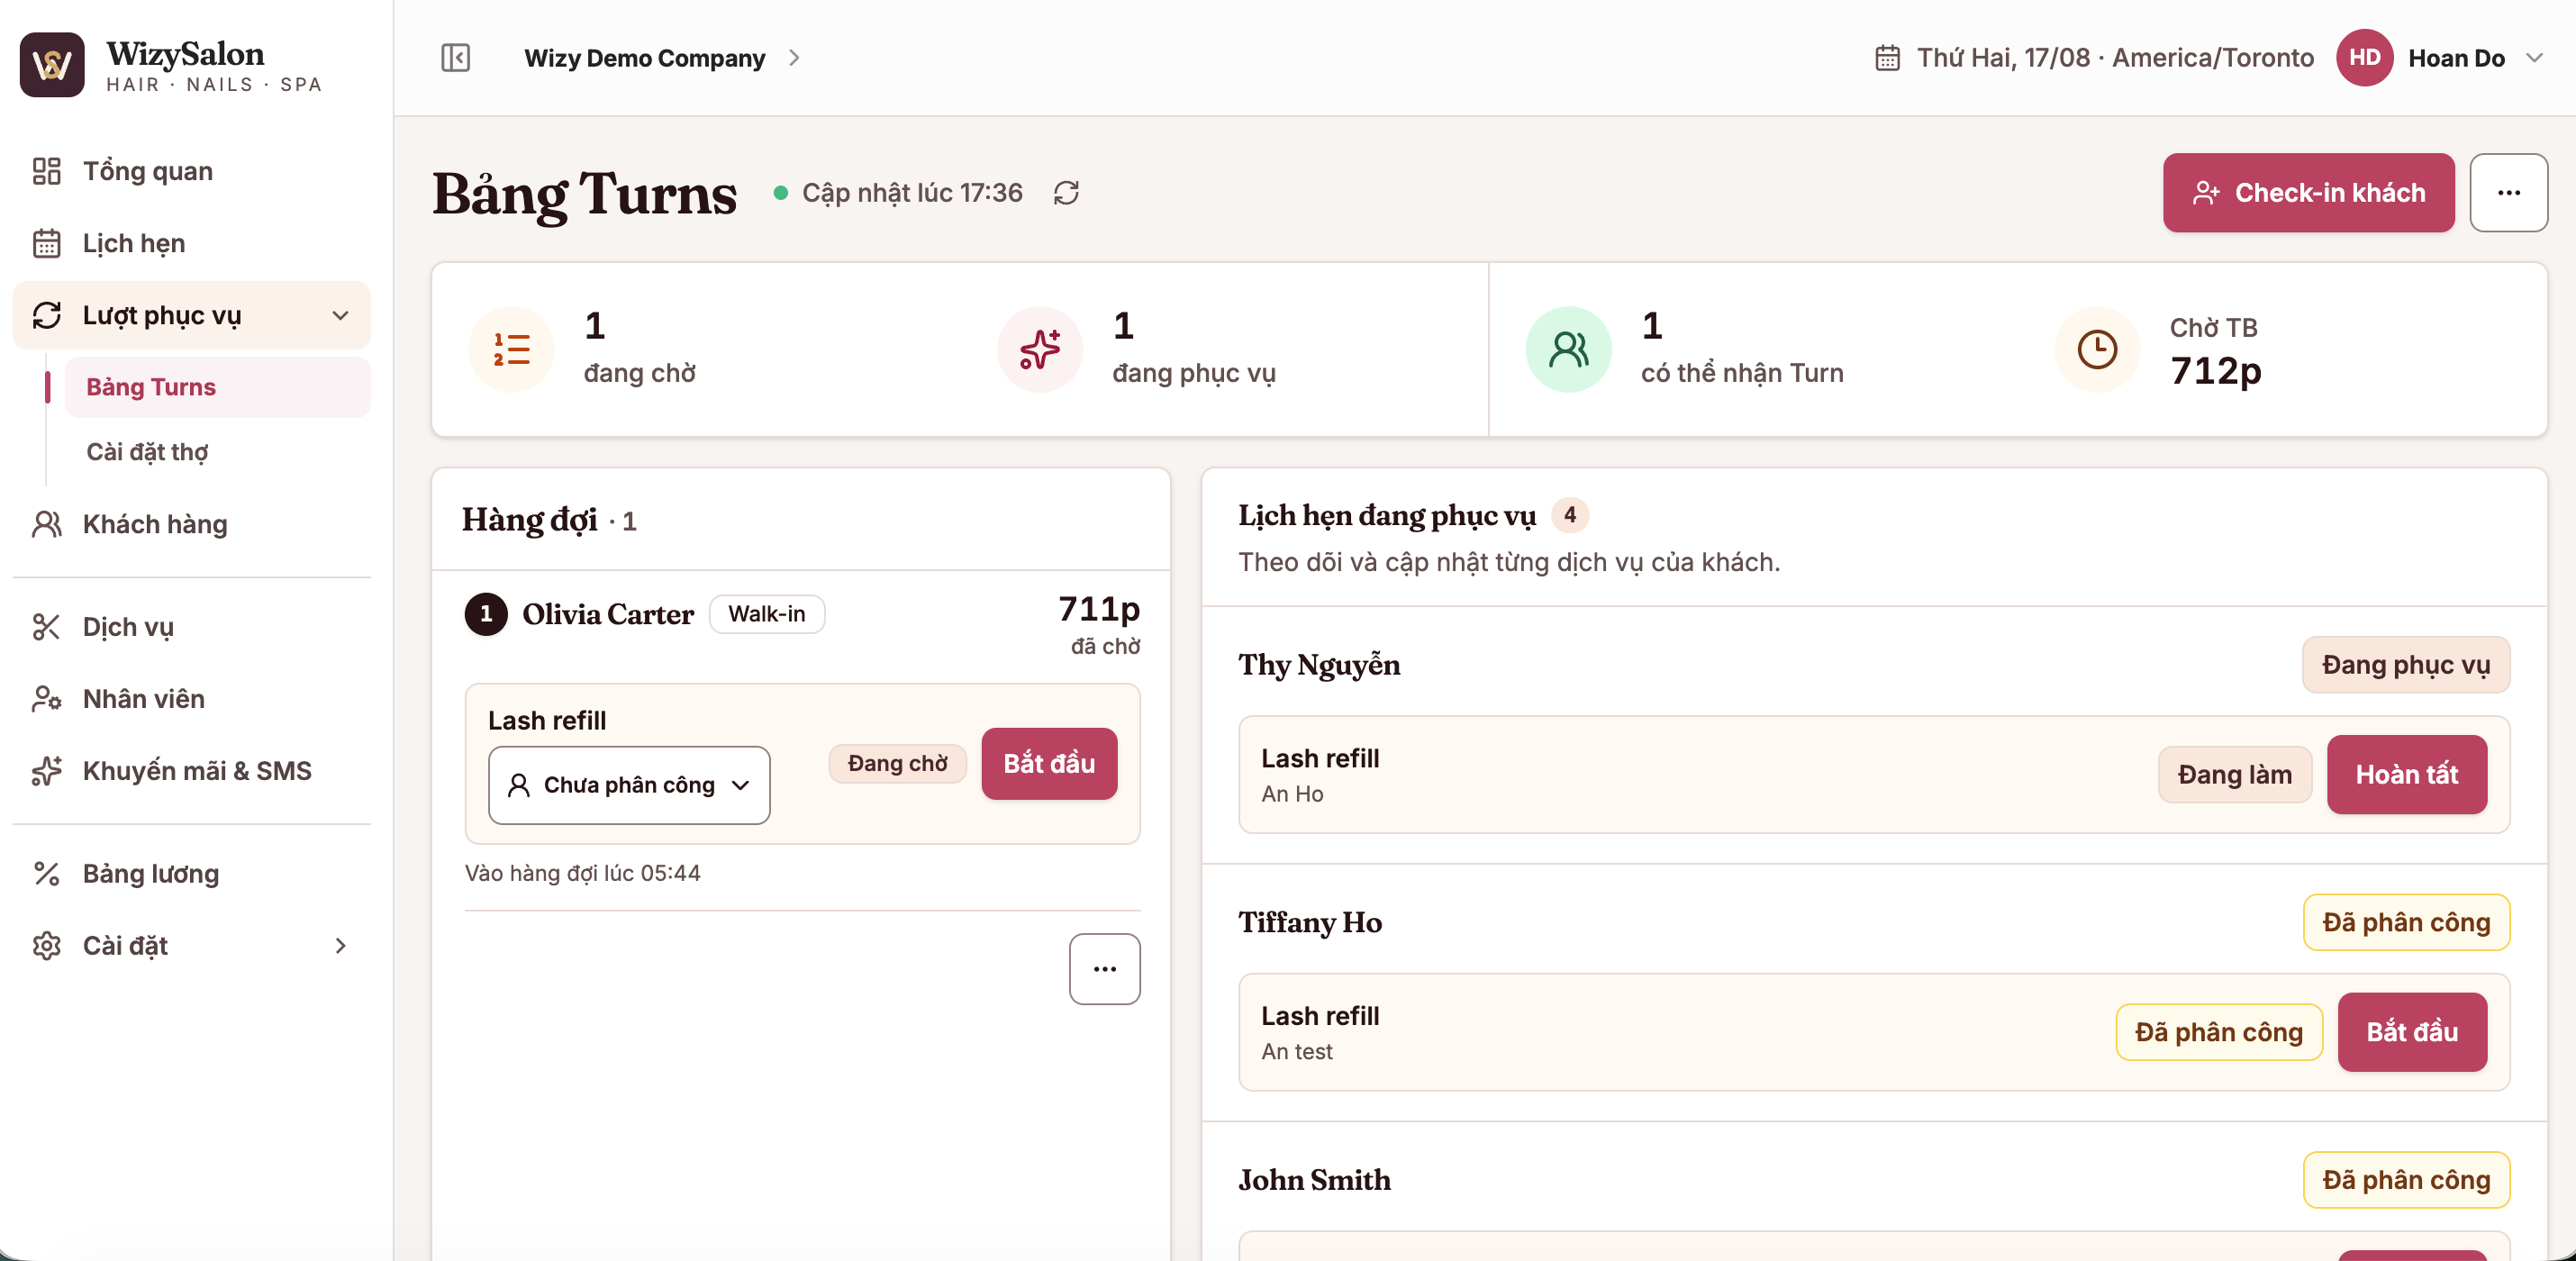Click the An Ho technician name
Viewport: 2576px width, 1261px height.
pyautogui.click(x=1292, y=794)
